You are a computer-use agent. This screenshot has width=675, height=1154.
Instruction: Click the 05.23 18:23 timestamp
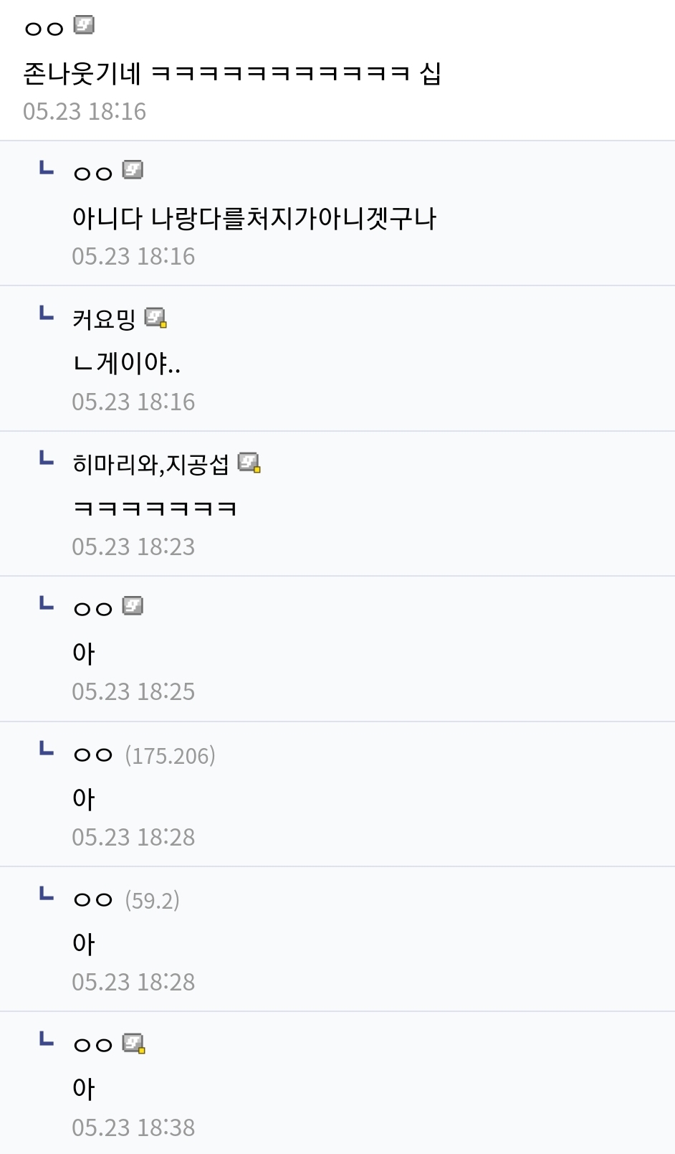pos(133,547)
